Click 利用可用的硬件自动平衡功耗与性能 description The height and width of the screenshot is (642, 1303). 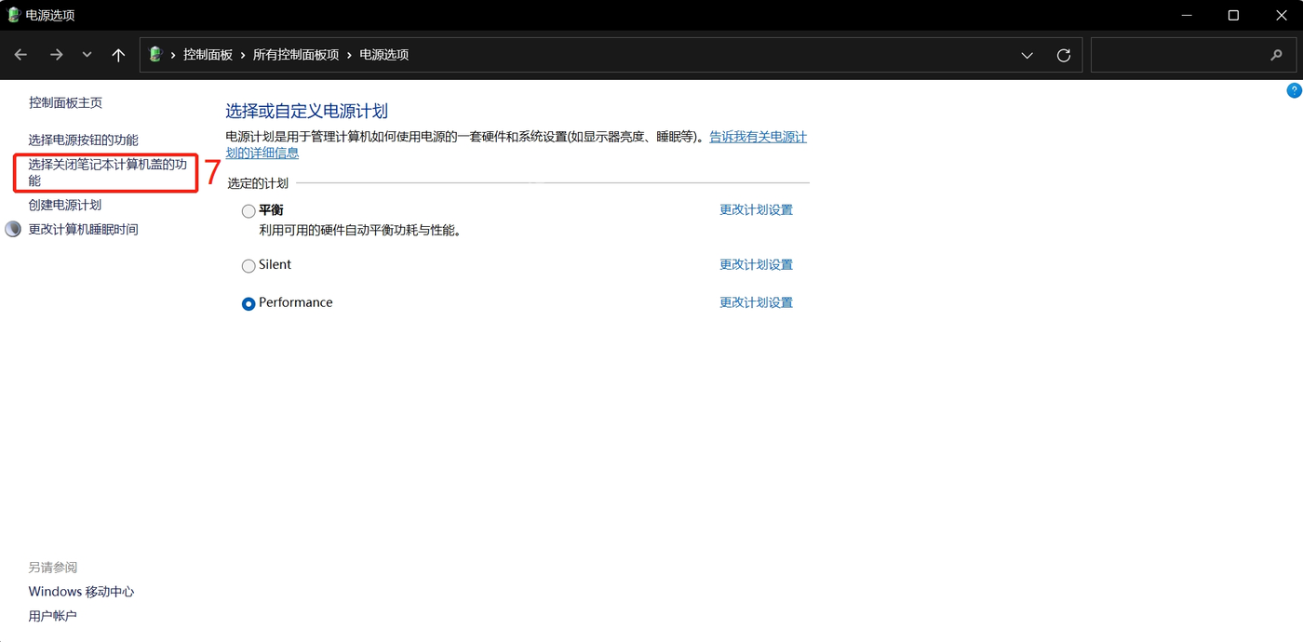360,230
